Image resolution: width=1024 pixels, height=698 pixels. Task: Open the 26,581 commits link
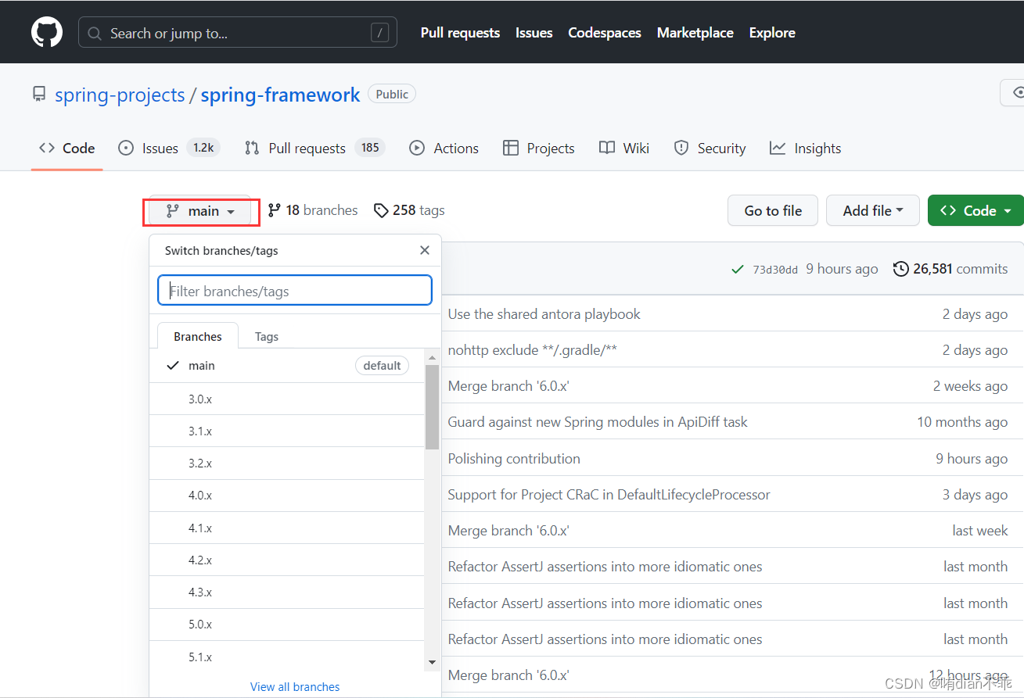tap(950, 269)
